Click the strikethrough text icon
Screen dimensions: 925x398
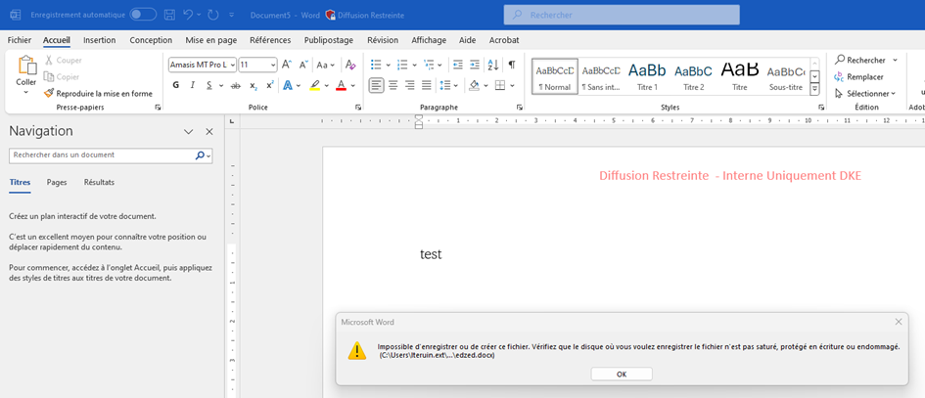tap(235, 86)
